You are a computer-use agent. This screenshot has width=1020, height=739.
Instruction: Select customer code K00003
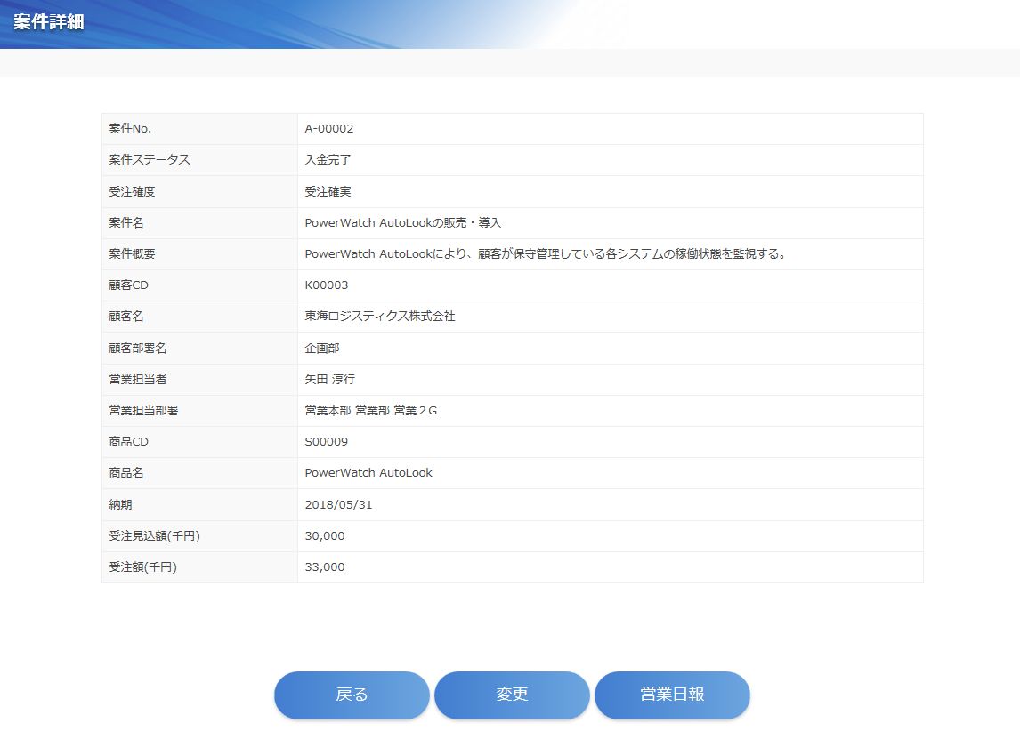coord(327,285)
